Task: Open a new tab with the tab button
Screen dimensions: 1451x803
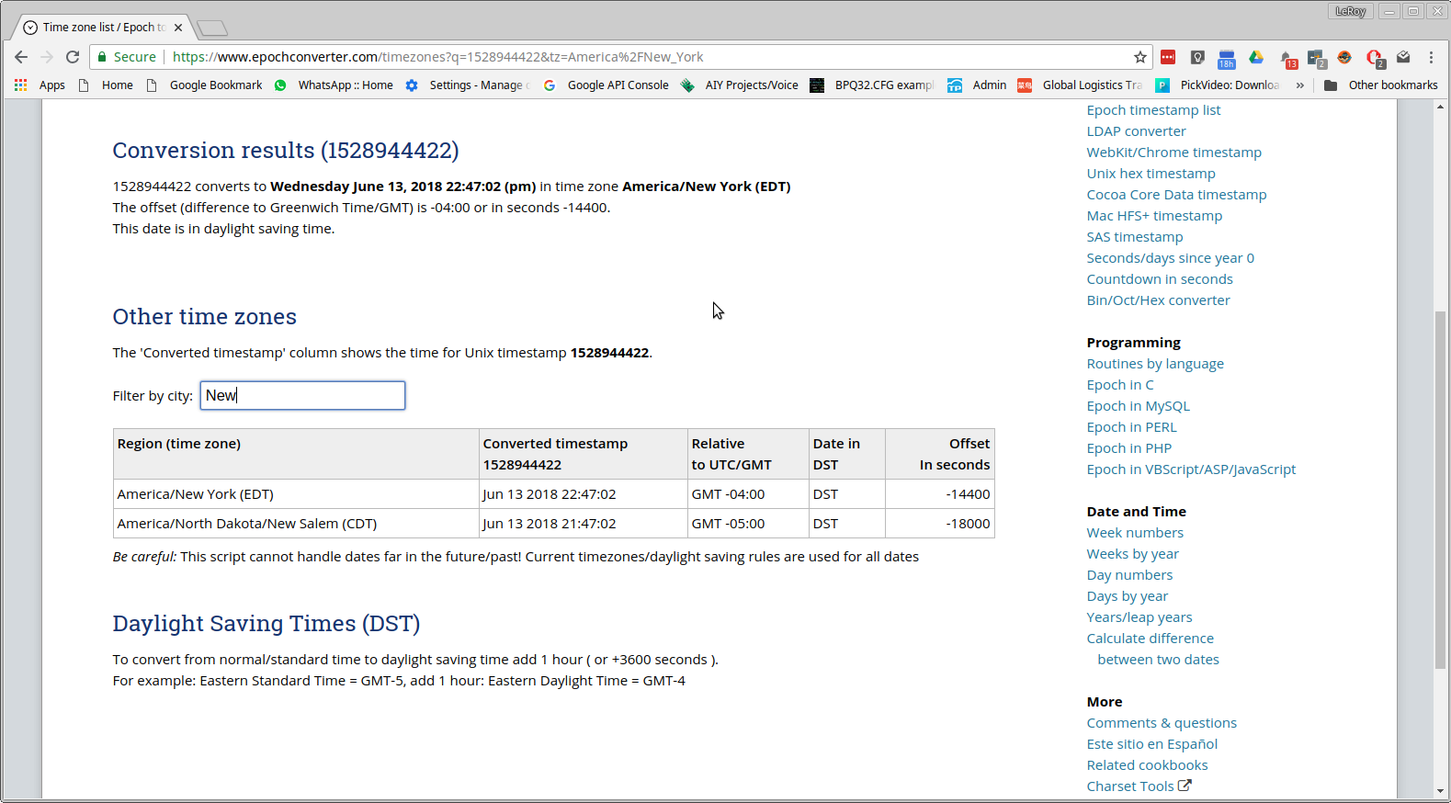Action: click(x=212, y=28)
